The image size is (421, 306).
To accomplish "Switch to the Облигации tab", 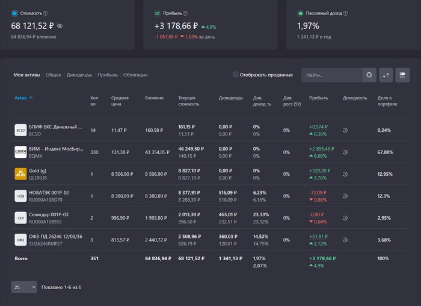I will tap(135, 75).
